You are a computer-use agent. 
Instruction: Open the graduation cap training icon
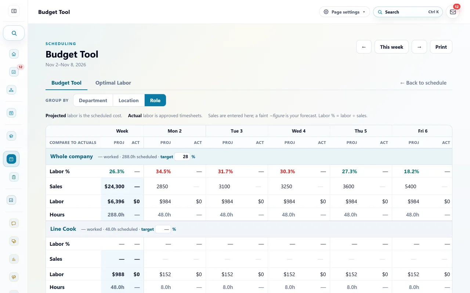pyautogui.click(x=11, y=136)
